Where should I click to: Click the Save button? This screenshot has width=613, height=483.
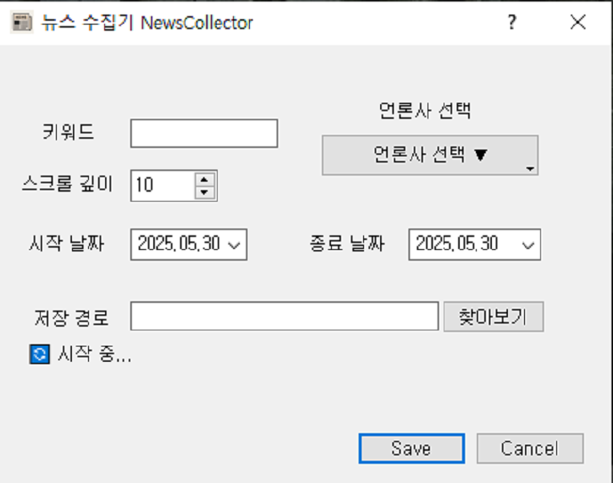(x=411, y=449)
